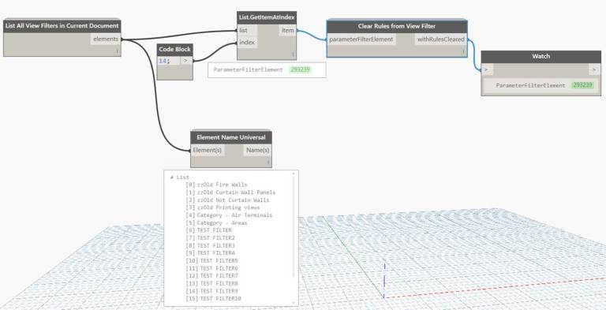
Task: Click the Name(s) output port
Action: [x=257, y=151]
